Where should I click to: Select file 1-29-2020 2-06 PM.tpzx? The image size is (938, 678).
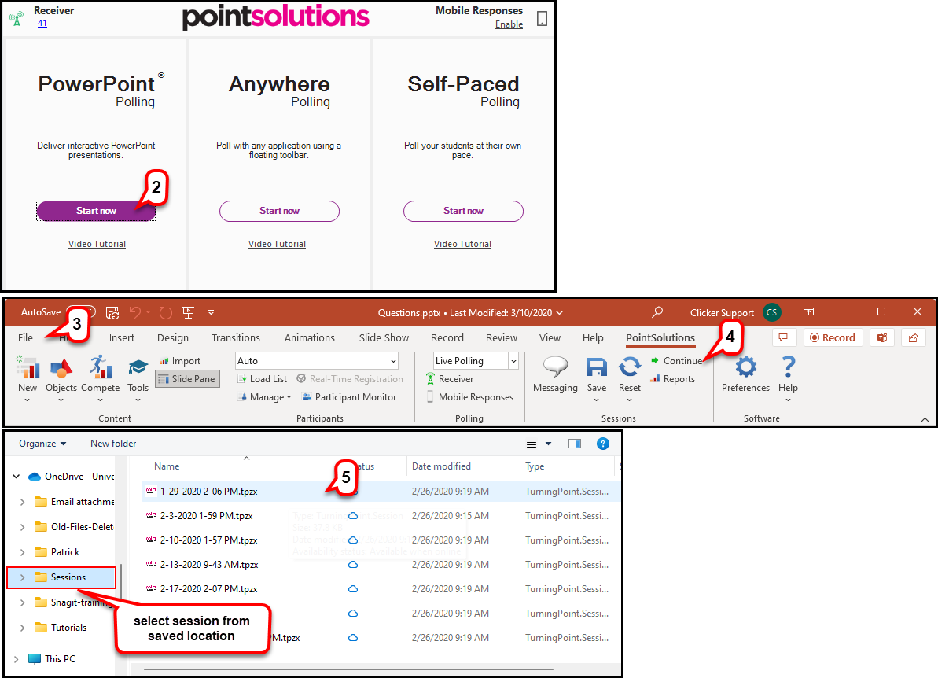click(x=209, y=492)
